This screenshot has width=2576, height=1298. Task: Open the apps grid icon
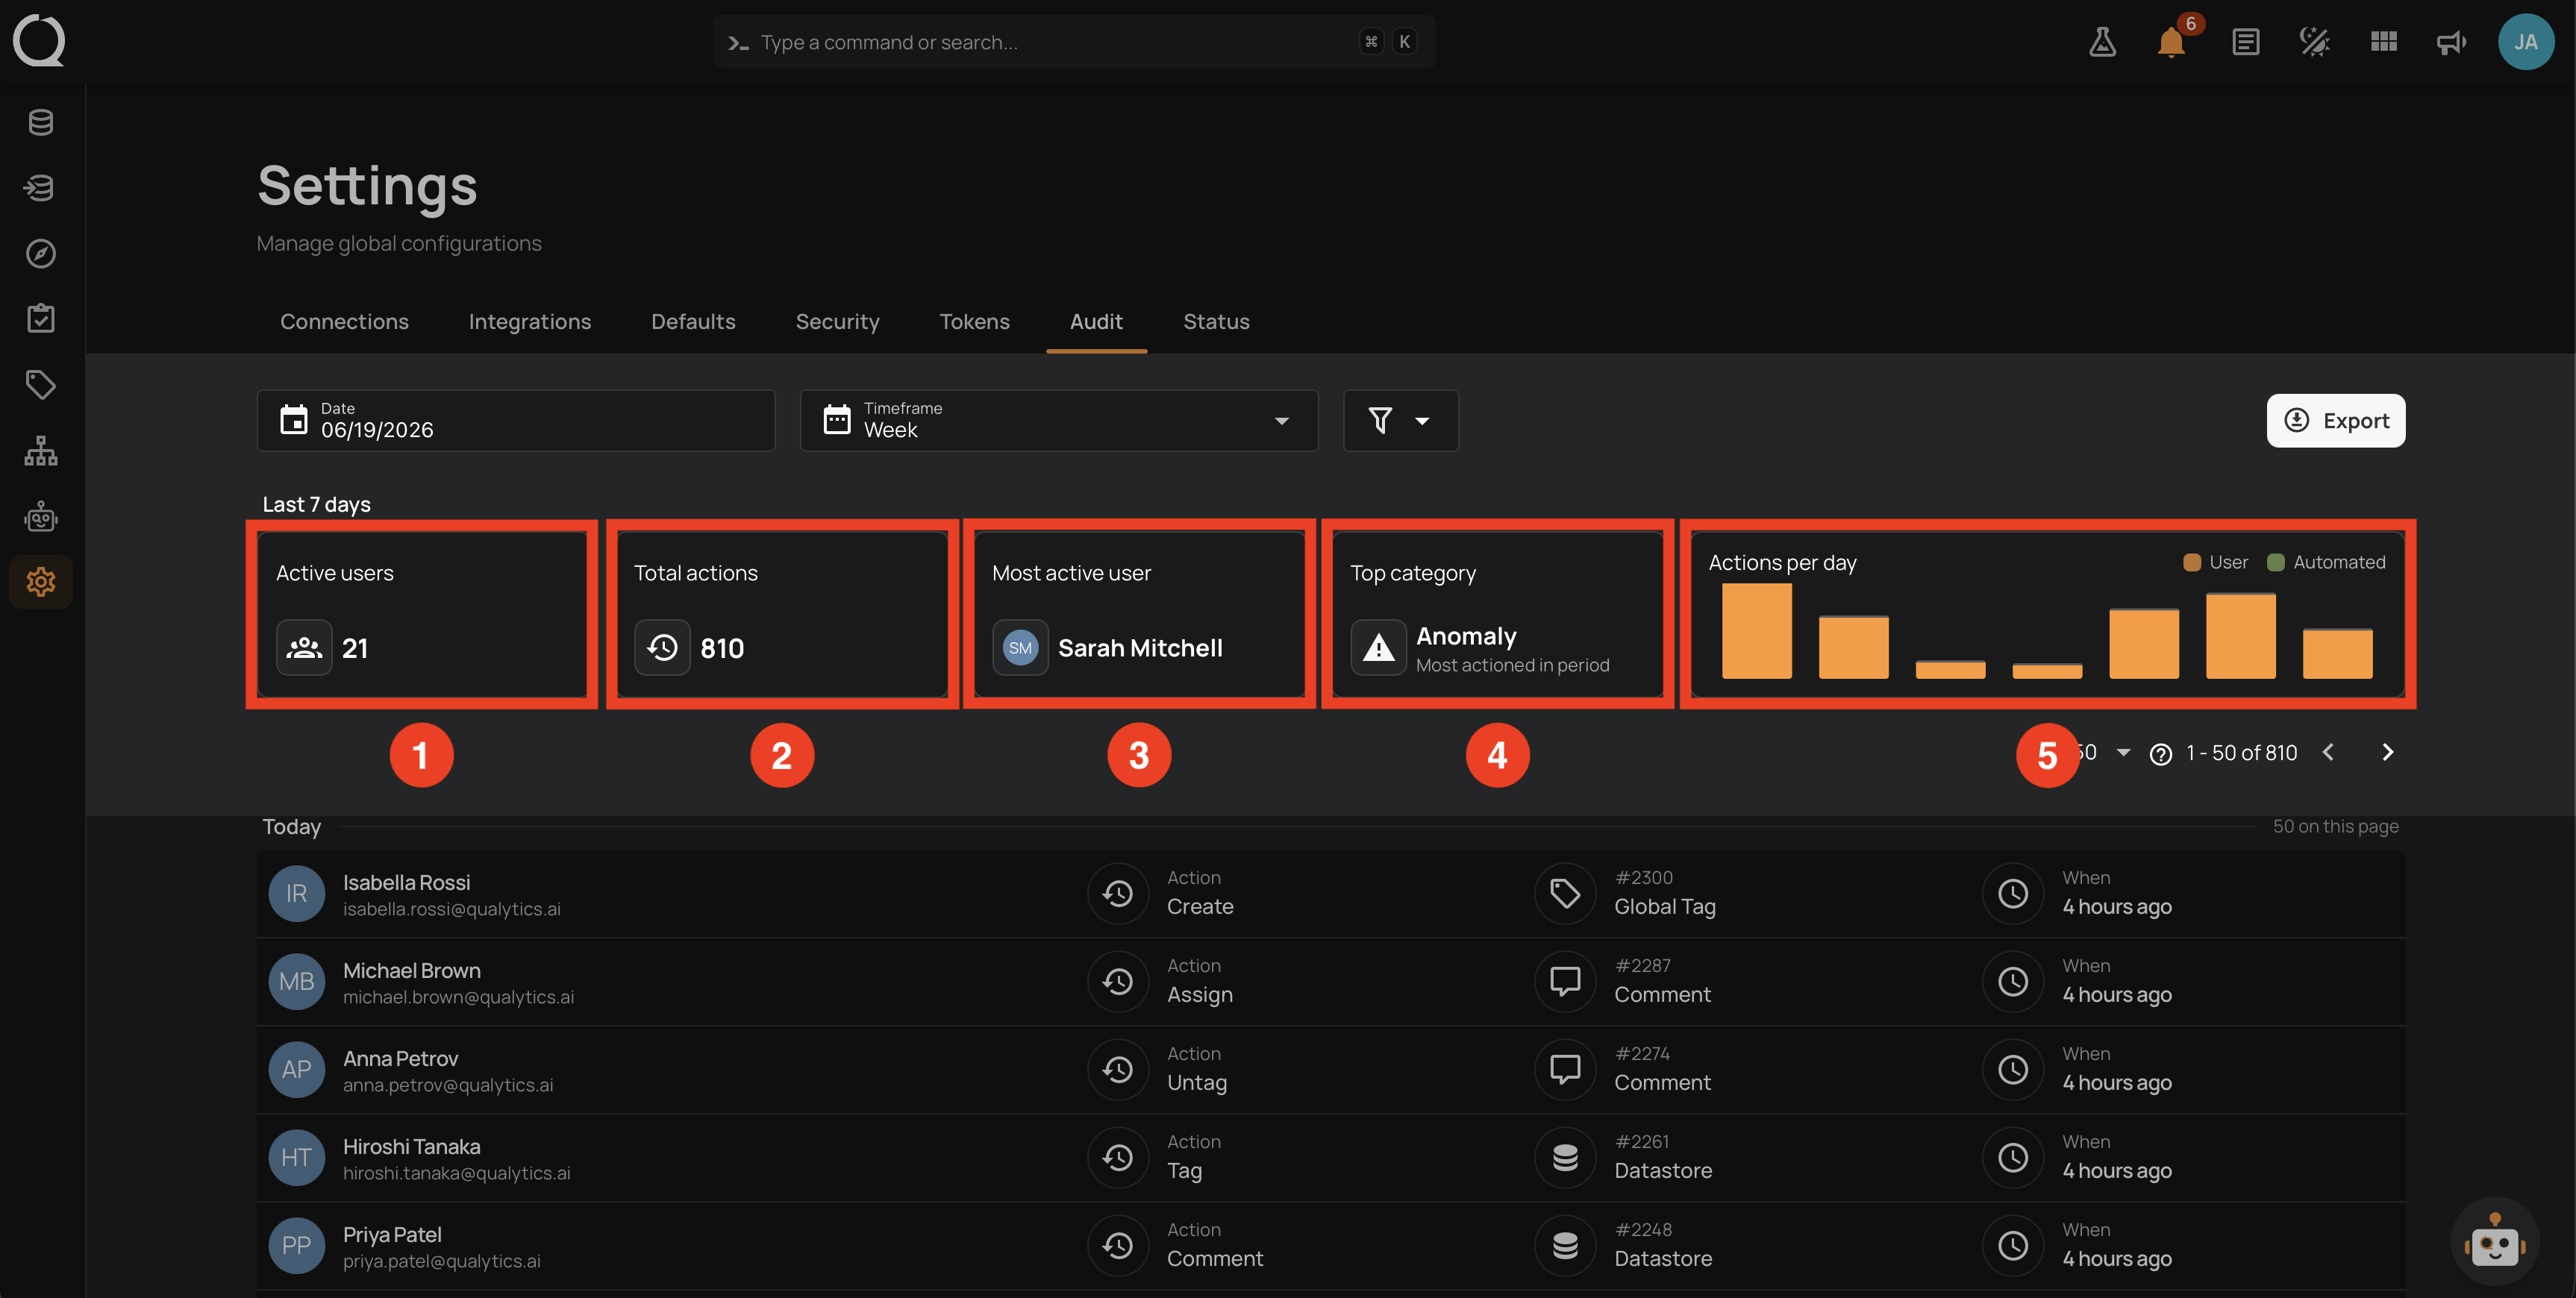2384,42
